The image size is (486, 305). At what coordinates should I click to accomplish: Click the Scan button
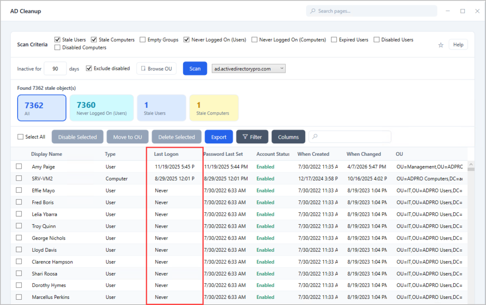point(195,68)
